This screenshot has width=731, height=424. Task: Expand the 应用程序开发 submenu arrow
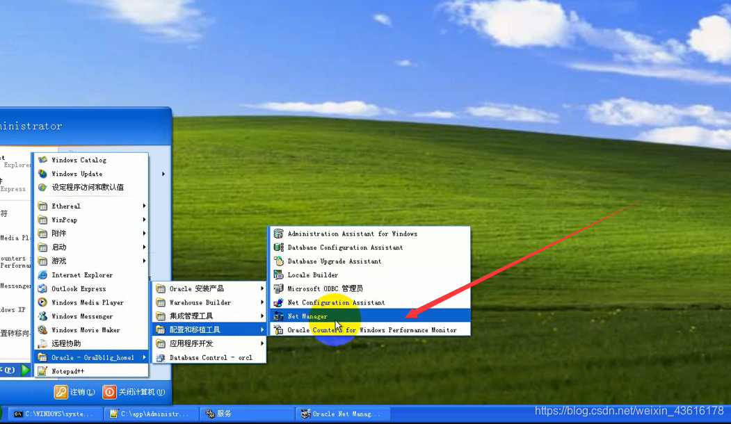262,343
